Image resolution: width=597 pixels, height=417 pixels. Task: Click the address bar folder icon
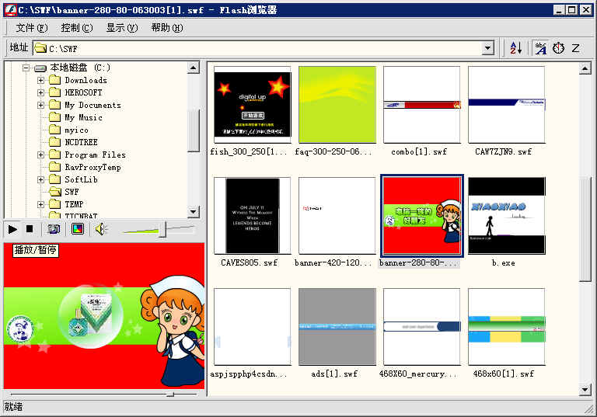[40, 48]
